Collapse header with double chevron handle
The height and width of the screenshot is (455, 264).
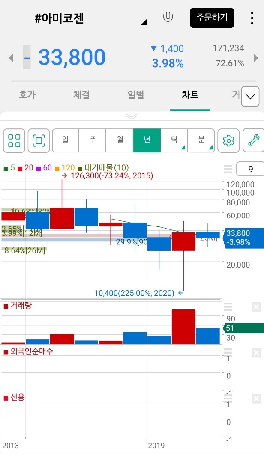point(132,116)
